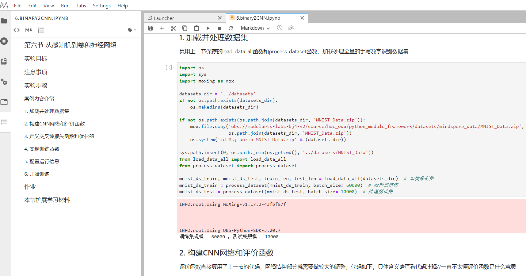The width and height of the screenshot is (526, 276).
Task: Click inside code cell [3] editor
Action: click(351, 130)
